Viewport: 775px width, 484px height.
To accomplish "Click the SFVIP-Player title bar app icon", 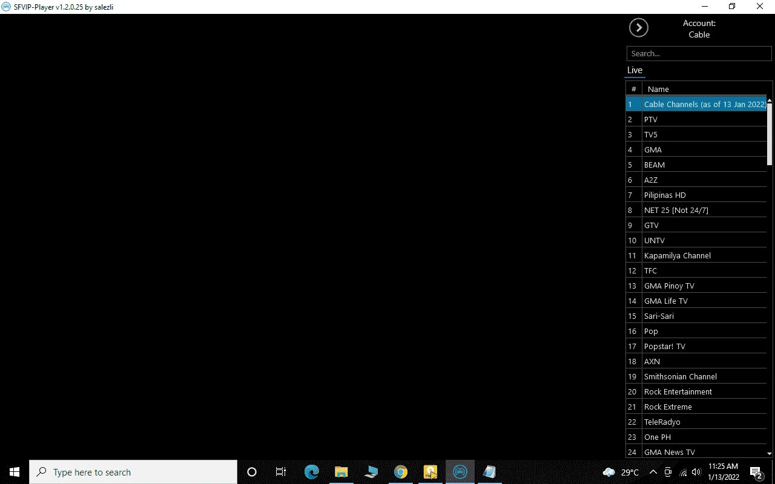I will coord(6,7).
